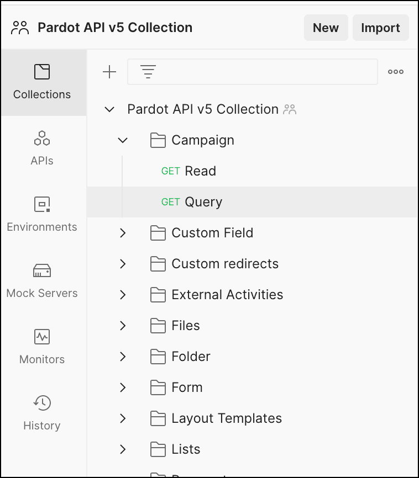Image resolution: width=419 pixels, height=478 pixels.
Task: Open the APIs sidebar section
Action: (x=42, y=148)
